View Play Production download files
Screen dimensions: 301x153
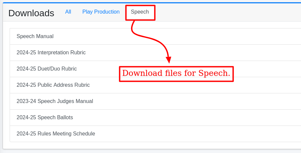tap(101, 12)
